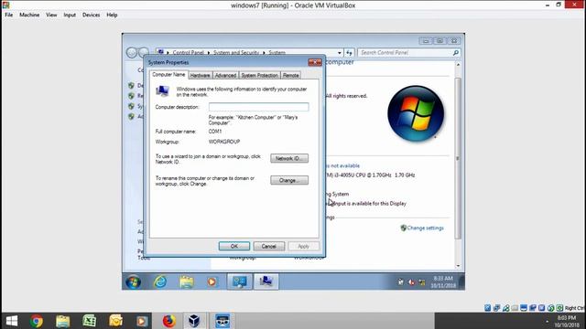Launch Windows Media Player from guest taskbar

(212, 281)
